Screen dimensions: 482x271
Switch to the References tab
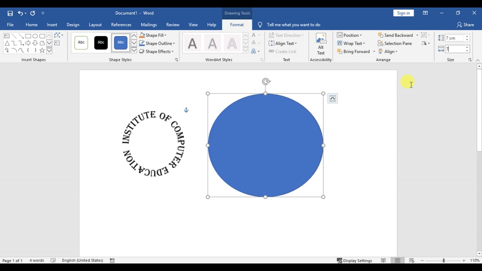coord(121,25)
